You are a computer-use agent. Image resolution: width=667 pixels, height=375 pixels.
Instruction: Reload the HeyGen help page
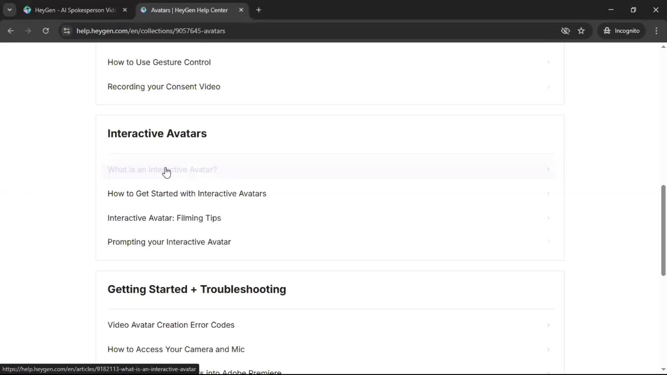pos(46,31)
